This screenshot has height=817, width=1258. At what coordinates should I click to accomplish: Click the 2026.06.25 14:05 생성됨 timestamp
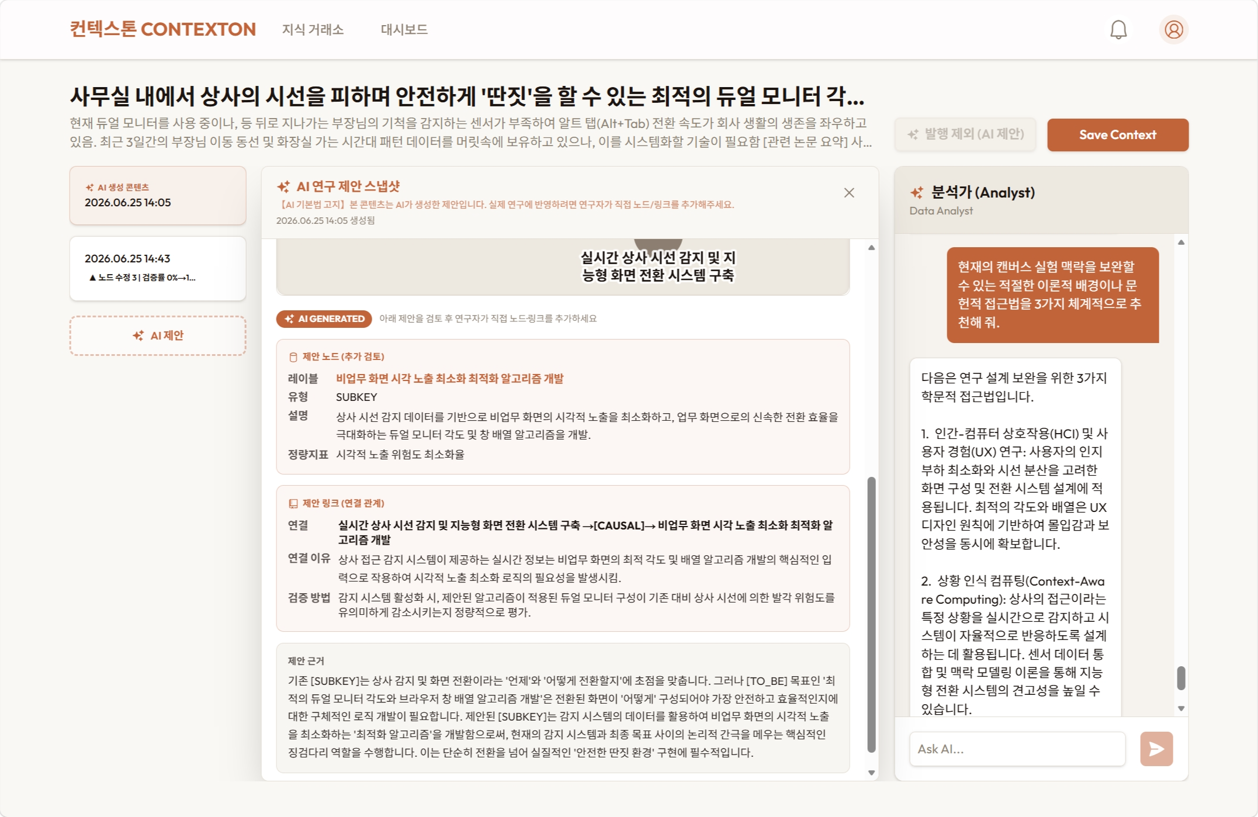[325, 221]
